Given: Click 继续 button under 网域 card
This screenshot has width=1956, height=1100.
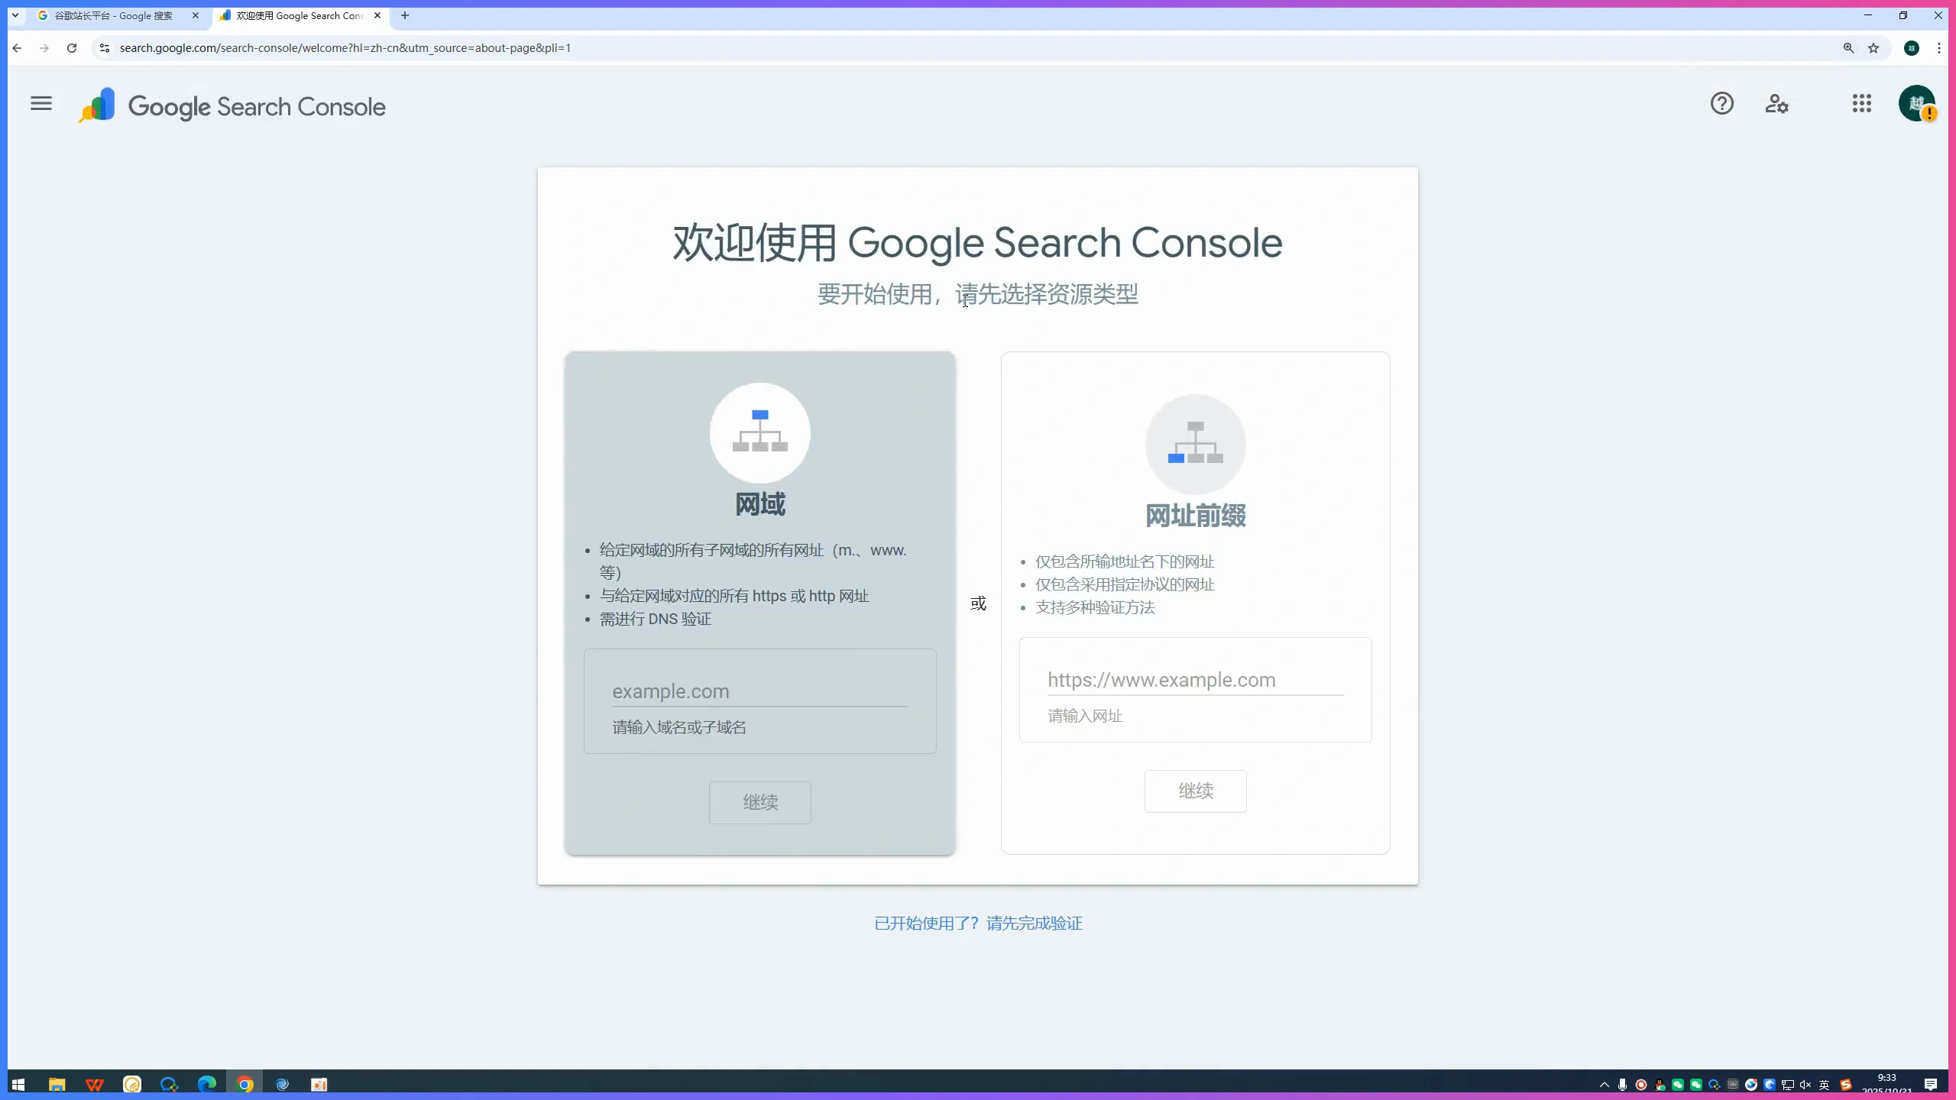Looking at the screenshot, I should [x=759, y=802].
